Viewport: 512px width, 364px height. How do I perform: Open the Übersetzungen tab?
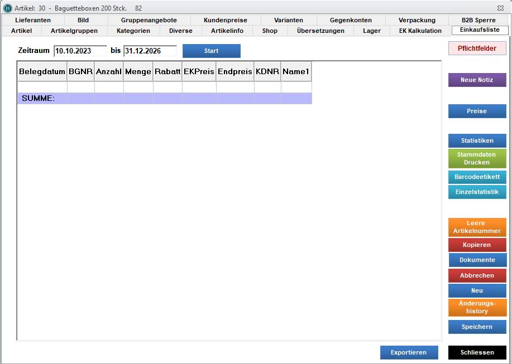[320, 31]
